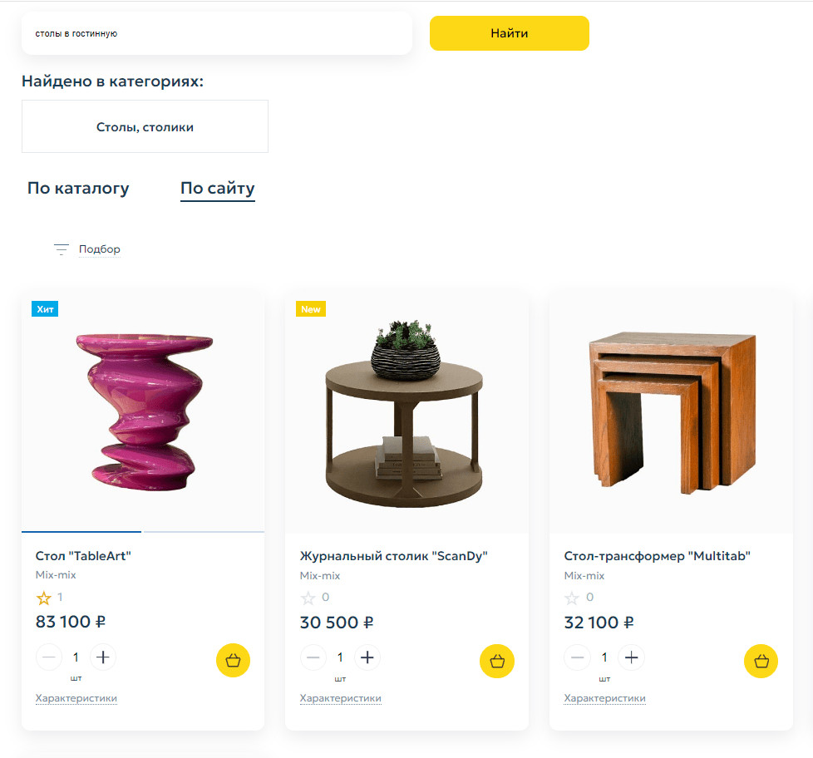Screen dimensions: 813x758
Task: Open the Multitab nesting tables product photo
Action: pos(671,410)
